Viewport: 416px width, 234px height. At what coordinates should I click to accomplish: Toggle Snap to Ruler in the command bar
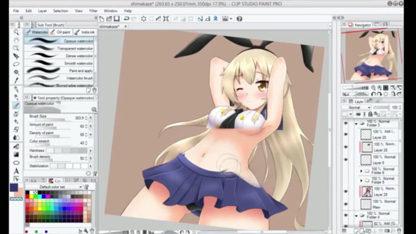coord(200,19)
